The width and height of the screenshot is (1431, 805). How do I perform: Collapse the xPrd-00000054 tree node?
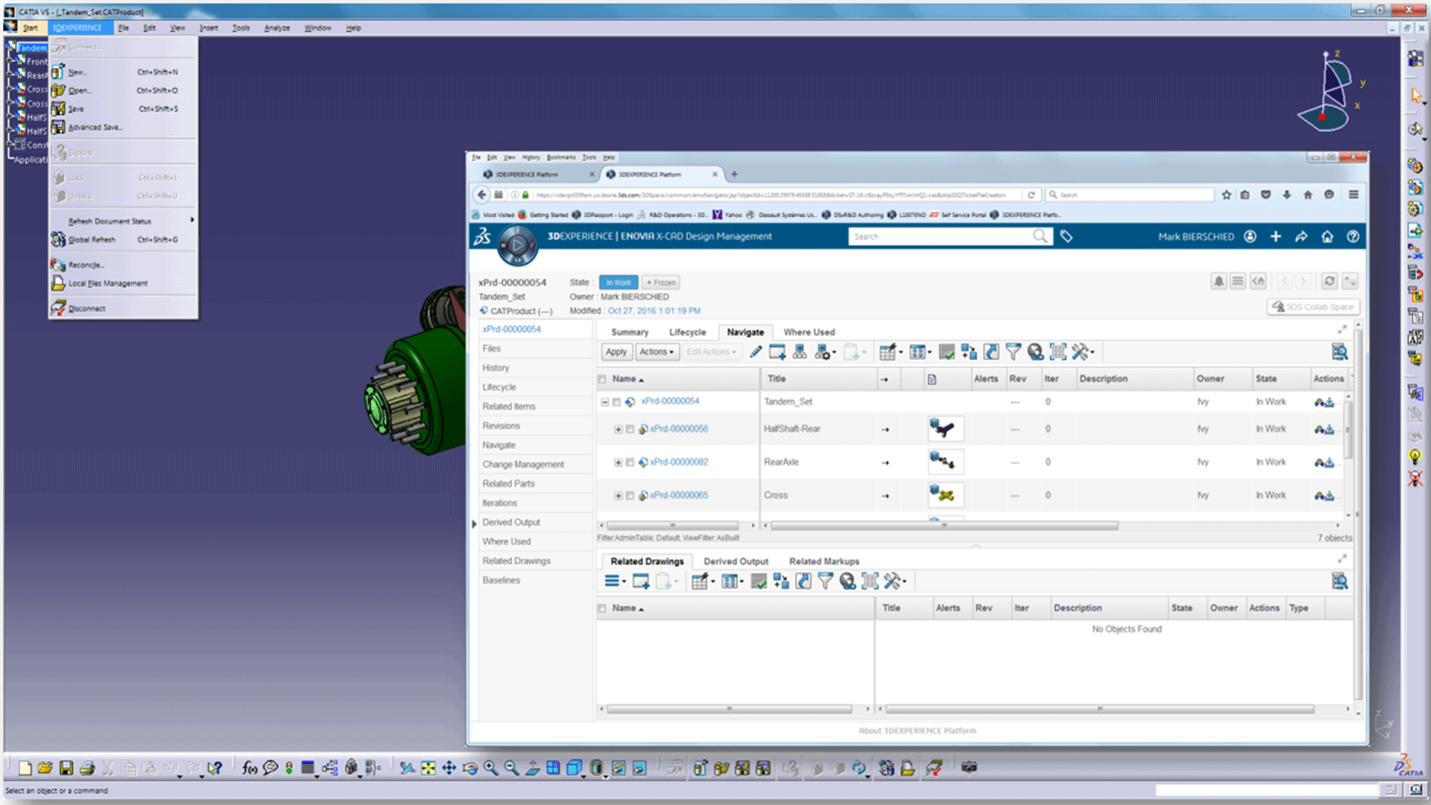click(604, 402)
